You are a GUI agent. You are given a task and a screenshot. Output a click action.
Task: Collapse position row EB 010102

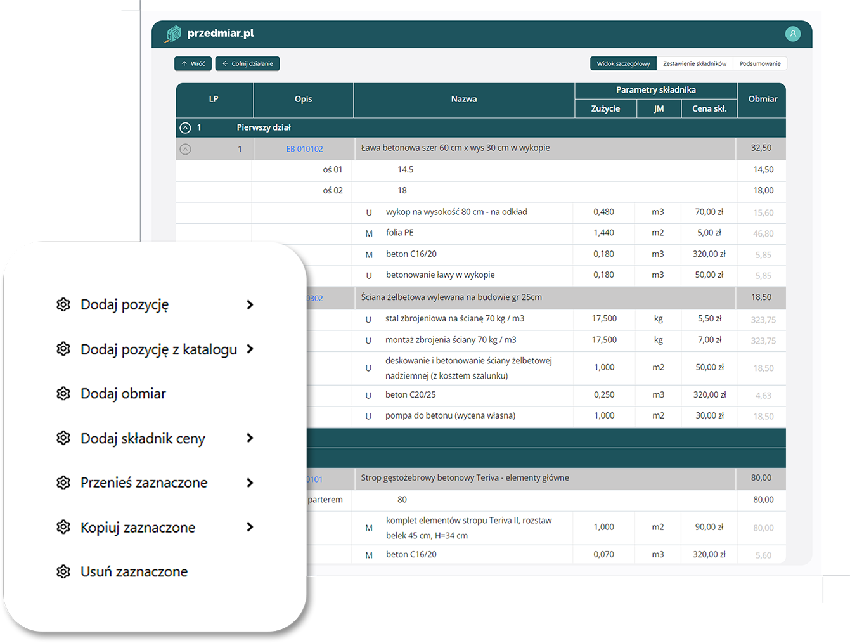[185, 150]
